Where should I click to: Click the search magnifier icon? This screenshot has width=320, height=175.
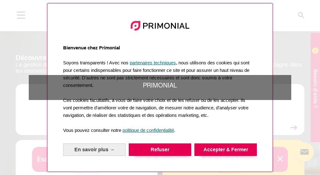301,15
